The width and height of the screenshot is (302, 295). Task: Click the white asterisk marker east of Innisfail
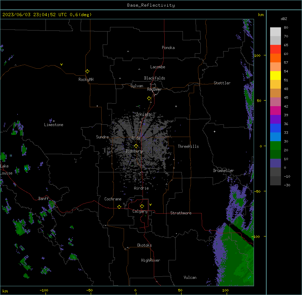tap(176, 106)
